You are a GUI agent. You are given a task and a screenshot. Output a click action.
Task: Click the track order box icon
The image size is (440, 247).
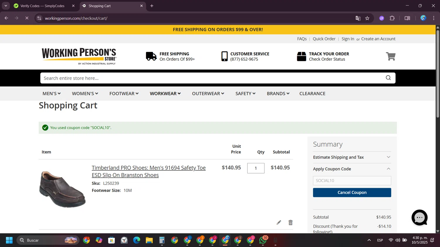pyautogui.click(x=301, y=56)
